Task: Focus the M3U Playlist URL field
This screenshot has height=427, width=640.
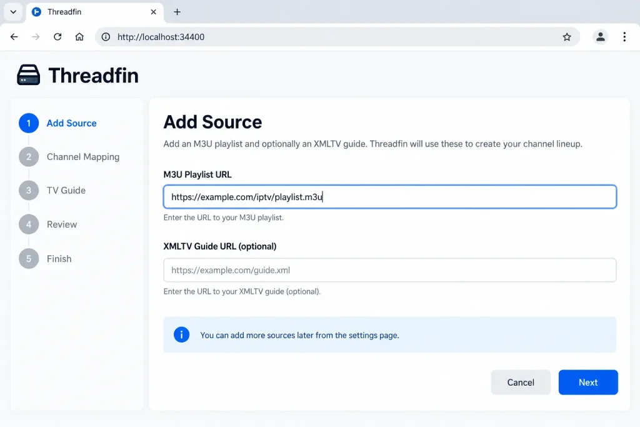Action: (390, 197)
